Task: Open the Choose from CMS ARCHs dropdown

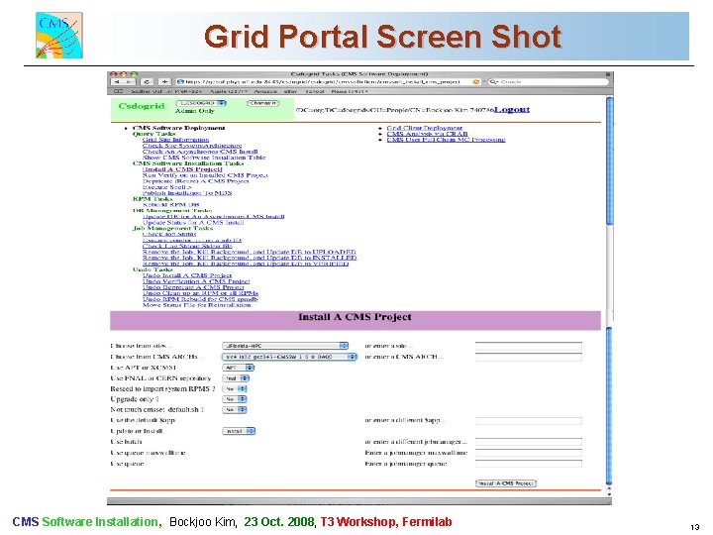Action: 289,357
